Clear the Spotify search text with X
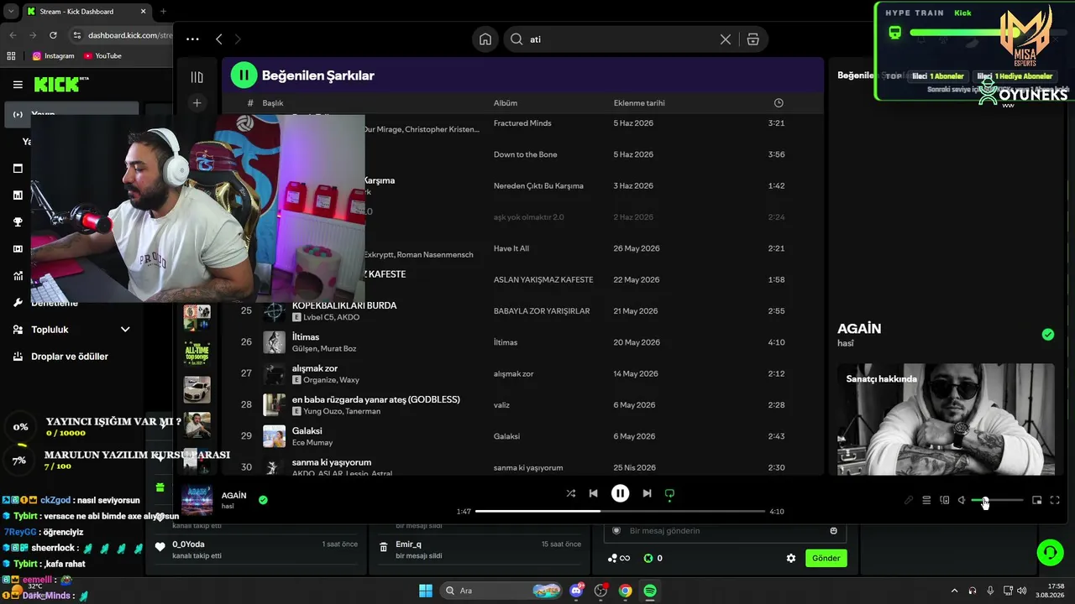 point(726,39)
